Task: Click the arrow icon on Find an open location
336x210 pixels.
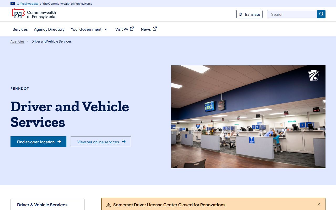Action: [59, 142]
